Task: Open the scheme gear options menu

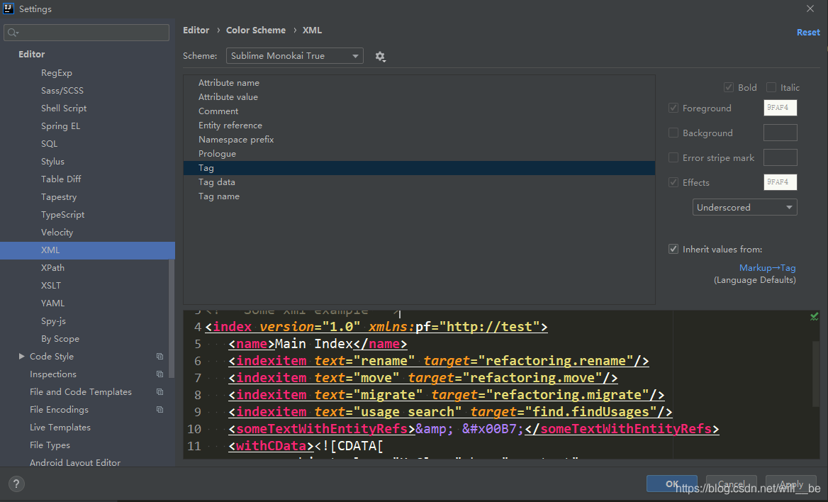Action: click(x=380, y=56)
